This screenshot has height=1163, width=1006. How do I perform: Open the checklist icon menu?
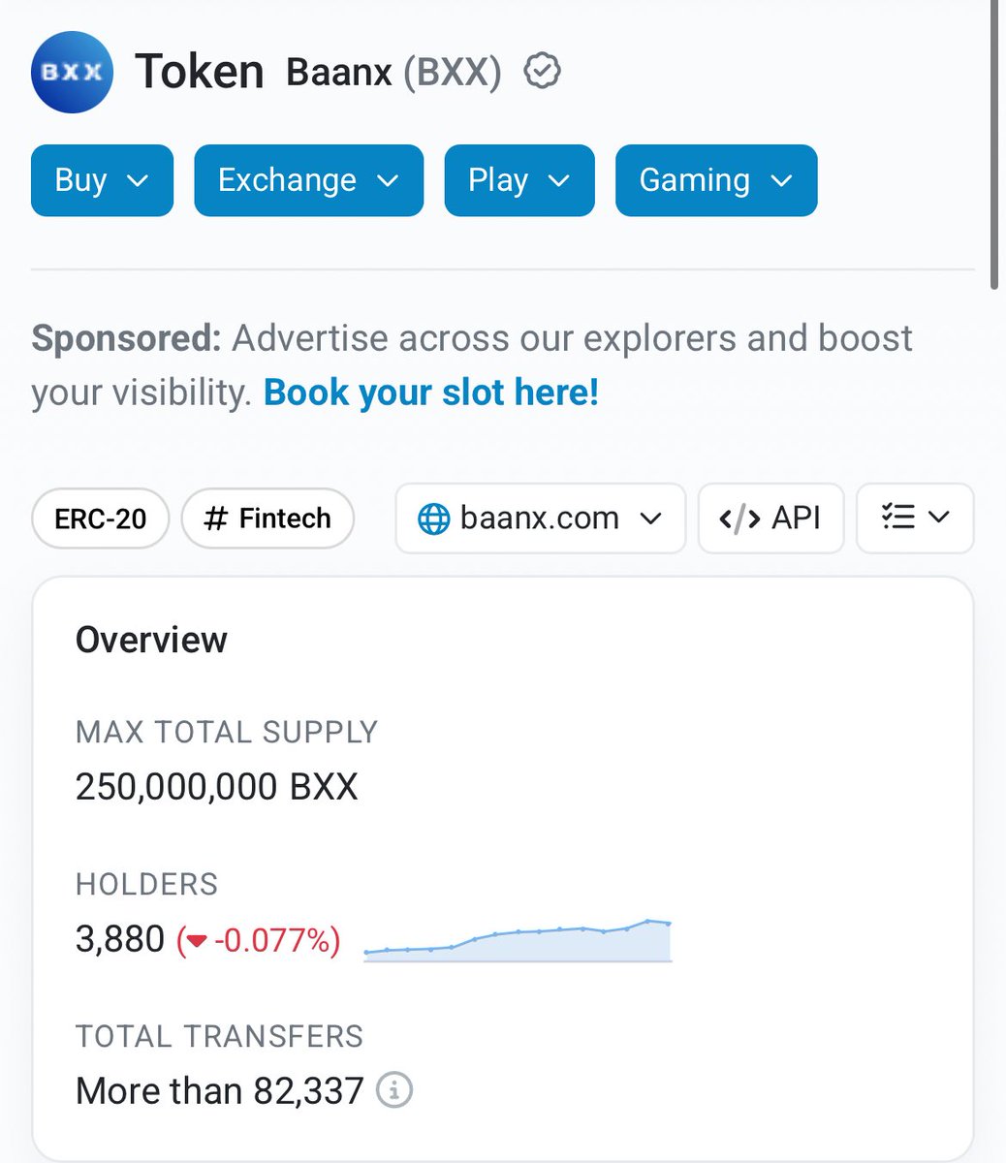(x=915, y=519)
